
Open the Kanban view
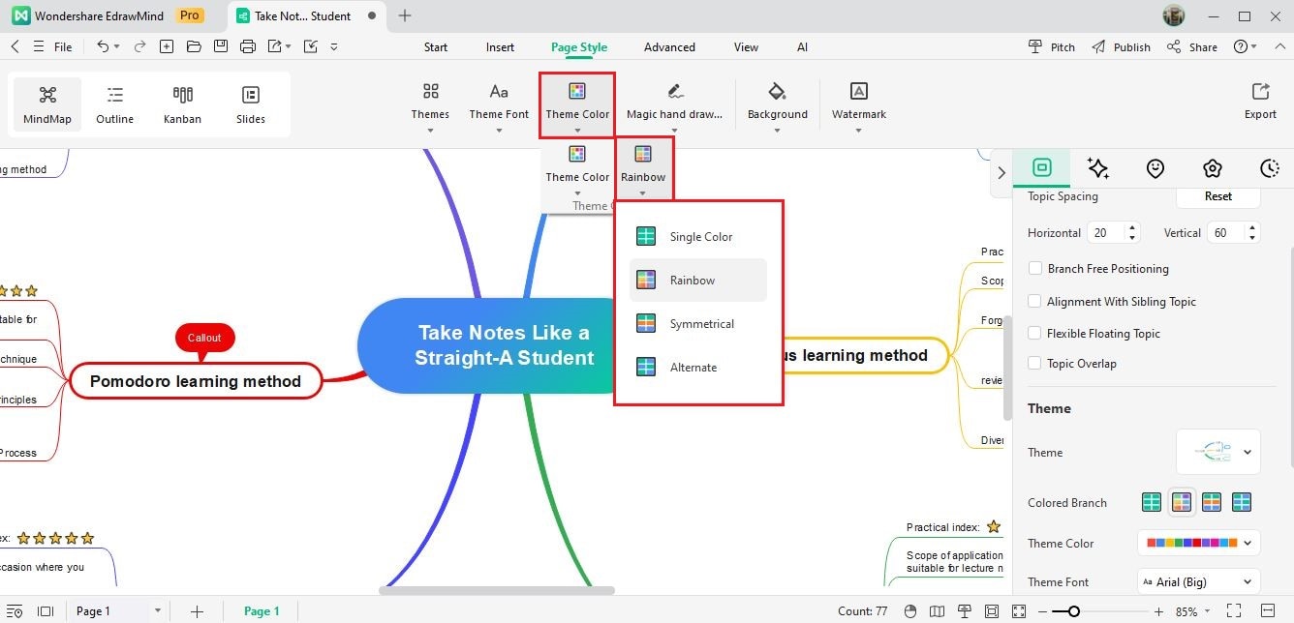tap(183, 104)
